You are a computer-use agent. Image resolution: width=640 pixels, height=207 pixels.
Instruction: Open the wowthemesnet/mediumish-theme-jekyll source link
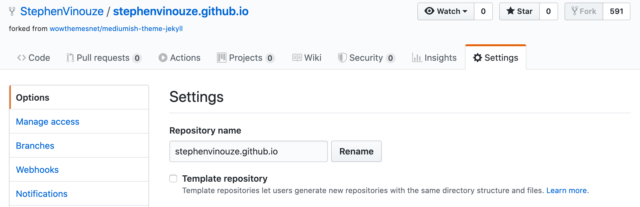pos(116,28)
